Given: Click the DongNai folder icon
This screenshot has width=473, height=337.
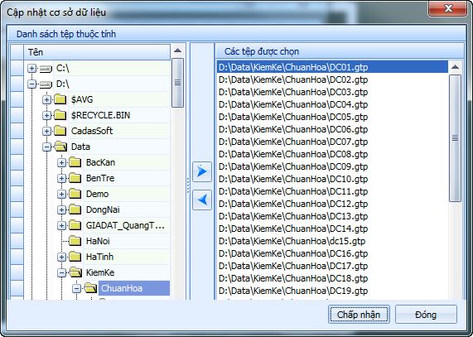Looking at the screenshot, I should pos(75,209).
